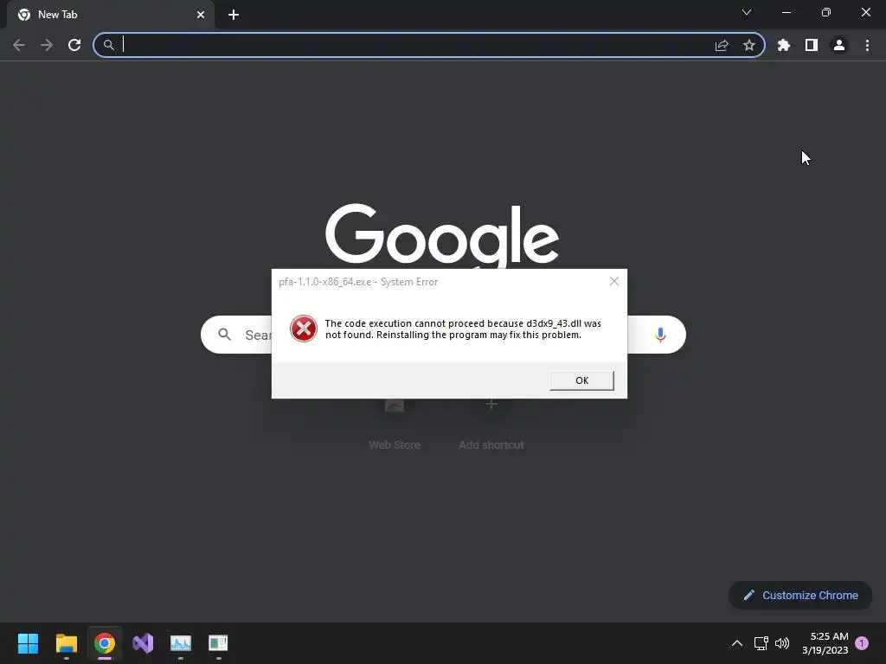Open the monitor graph app in taskbar
Image resolution: width=886 pixels, height=664 pixels.
[181, 643]
